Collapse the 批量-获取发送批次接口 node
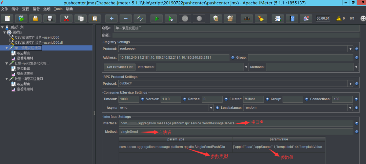Screen dimensions: 366x164 tap(6, 63)
